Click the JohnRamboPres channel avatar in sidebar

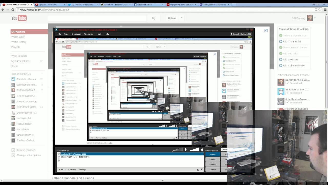pos(13,85)
